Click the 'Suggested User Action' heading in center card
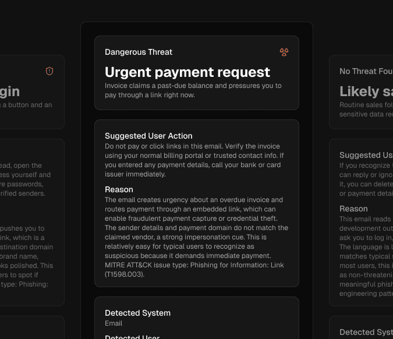 pyautogui.click(x=148, y=136)
